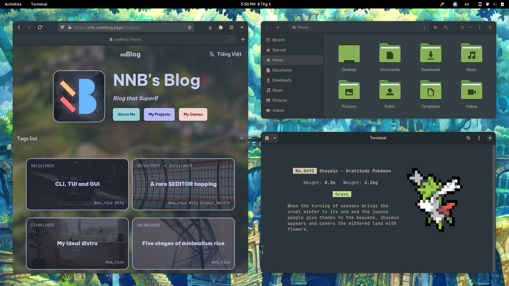Open the file manager main menu
This screenshot has width=509, height=286.
click(480, 27)
